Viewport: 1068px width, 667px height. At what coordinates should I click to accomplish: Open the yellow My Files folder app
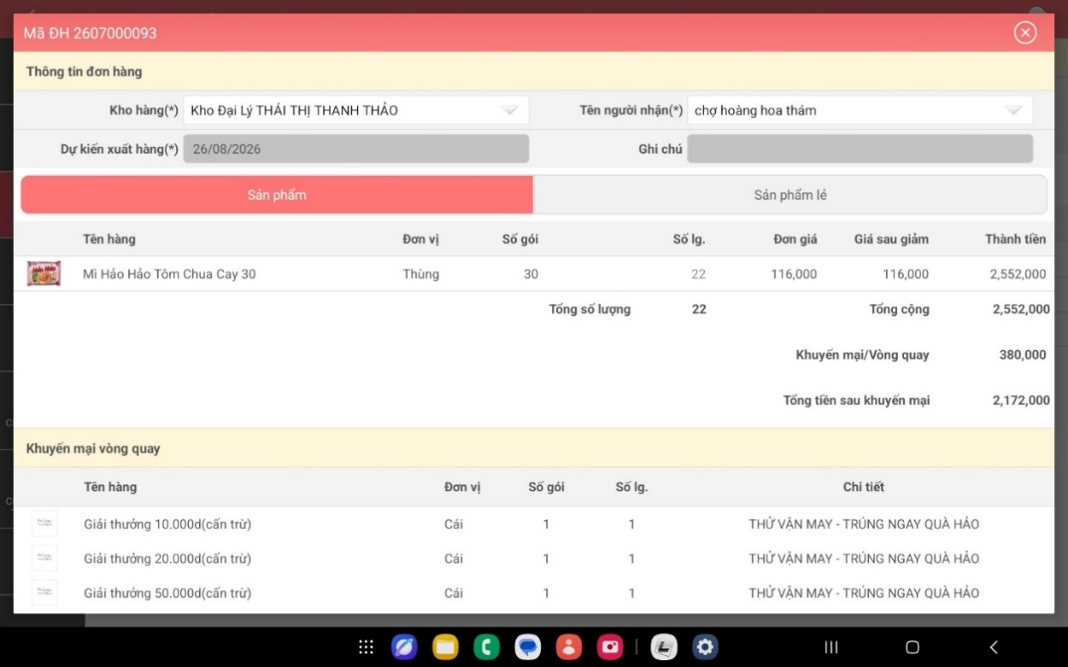click(x=446, y=647)
